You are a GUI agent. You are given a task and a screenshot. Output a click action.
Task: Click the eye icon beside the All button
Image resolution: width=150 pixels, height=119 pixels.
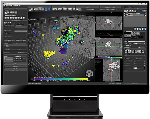coord(145,11)
